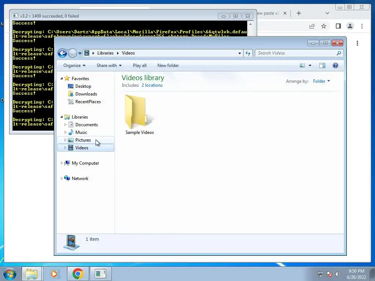The width and height of the screenshot is (375, 281).
Task: Click Play all in the toolbar
Action: point(140,65)
